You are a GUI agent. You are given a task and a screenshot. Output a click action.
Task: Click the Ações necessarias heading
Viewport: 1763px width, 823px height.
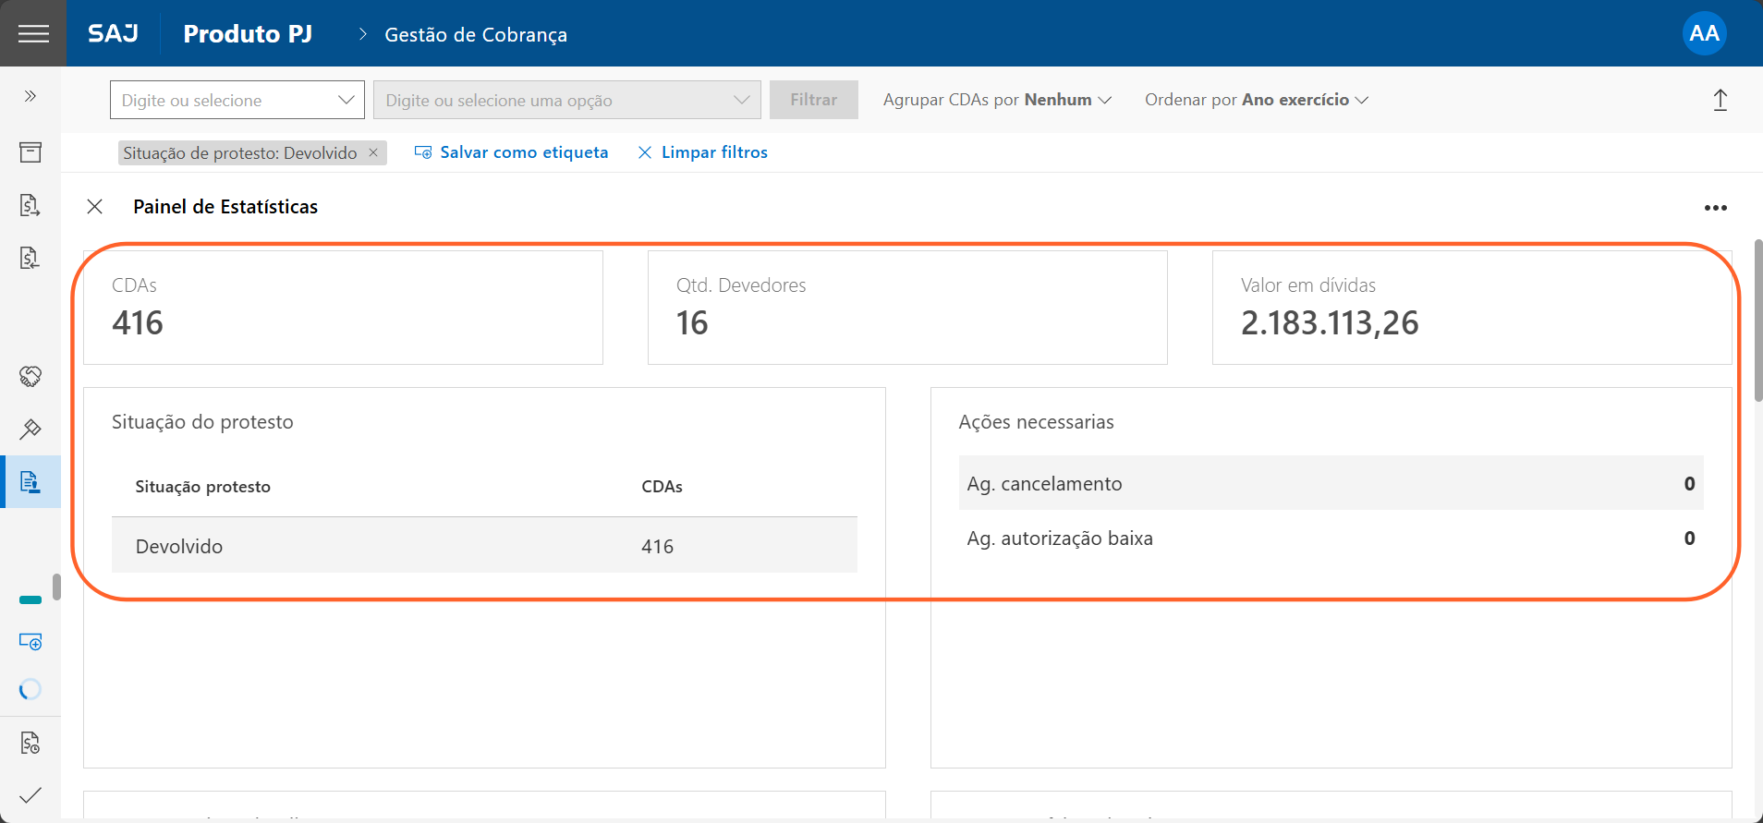(1036, 422)
